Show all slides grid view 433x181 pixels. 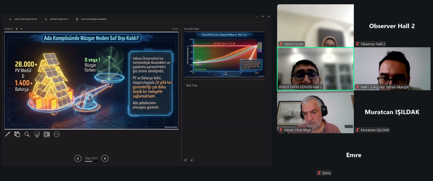point(17,134)
